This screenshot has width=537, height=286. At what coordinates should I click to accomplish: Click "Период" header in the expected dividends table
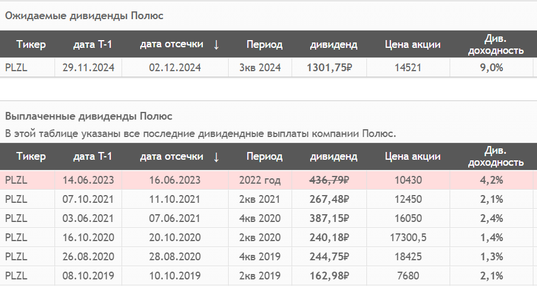click(264, 44)
